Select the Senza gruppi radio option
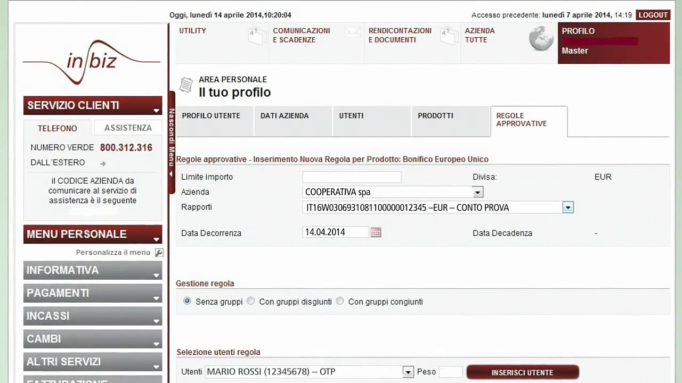 (x=187, y=301)
